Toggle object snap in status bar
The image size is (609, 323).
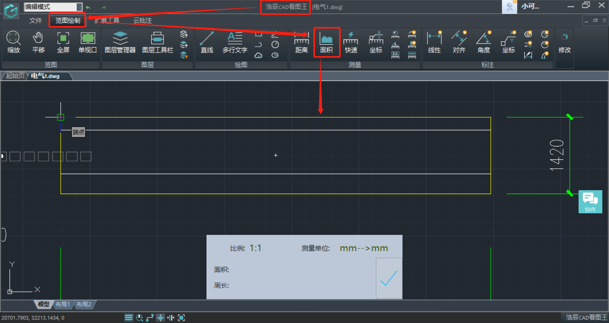coord(160,318)
